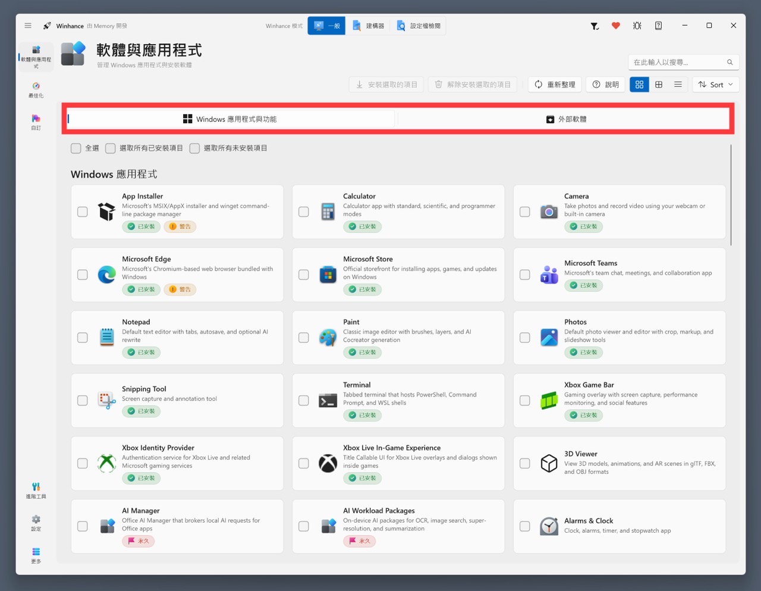
Task: Click the red heart donate icon
Action: (x=616, y=26)
